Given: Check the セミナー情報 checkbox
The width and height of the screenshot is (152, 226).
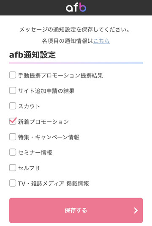Looking at the screenshot, I should 13,152.
